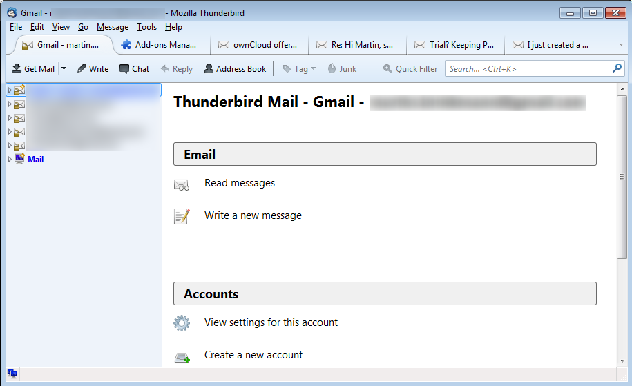Screen dimensions: 632x386
Task: Click the Thunderbird title bar icon
Action: tap(12, 12)
